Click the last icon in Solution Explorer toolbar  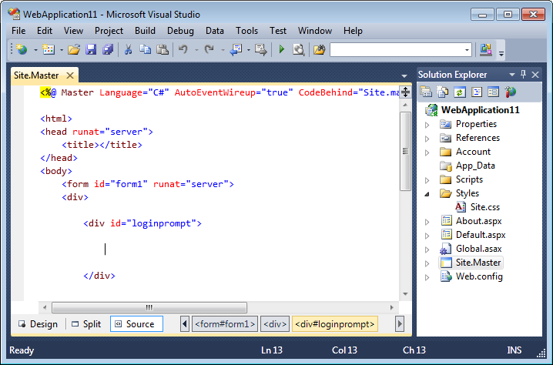tap(511, 92)
